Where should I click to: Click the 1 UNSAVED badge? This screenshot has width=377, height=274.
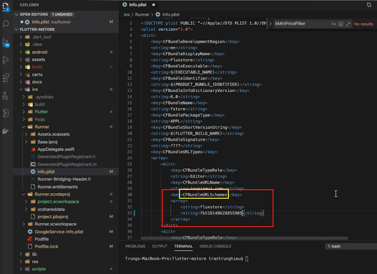(x=62, y=14)
